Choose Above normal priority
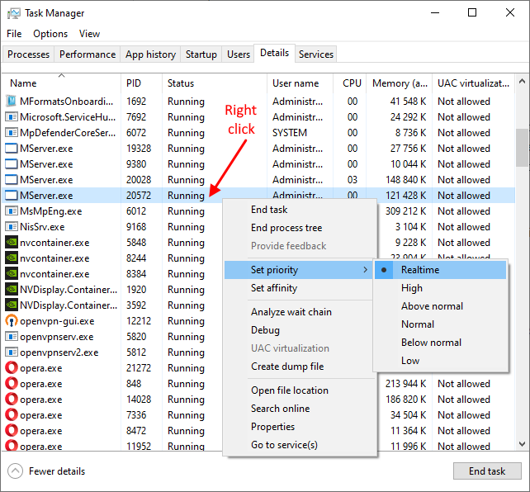Viewport: 530px width, 492px height. [440, 306]
